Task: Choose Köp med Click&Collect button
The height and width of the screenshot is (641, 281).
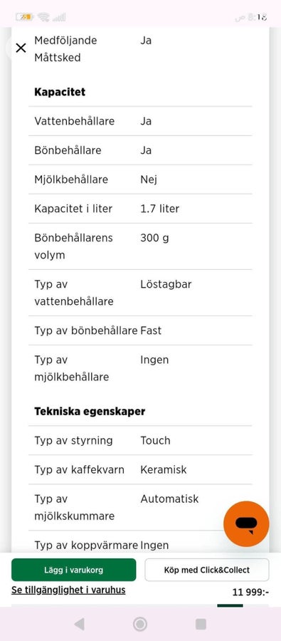Action: point(207,570)
